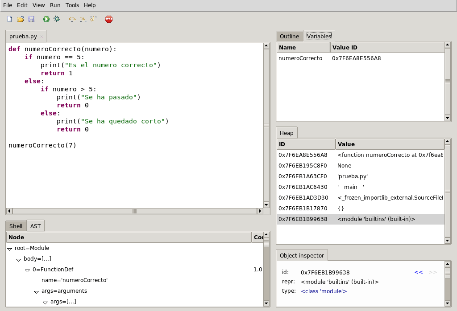
Task: Click the ID column header in Heap
Action: tap(306, 144)
